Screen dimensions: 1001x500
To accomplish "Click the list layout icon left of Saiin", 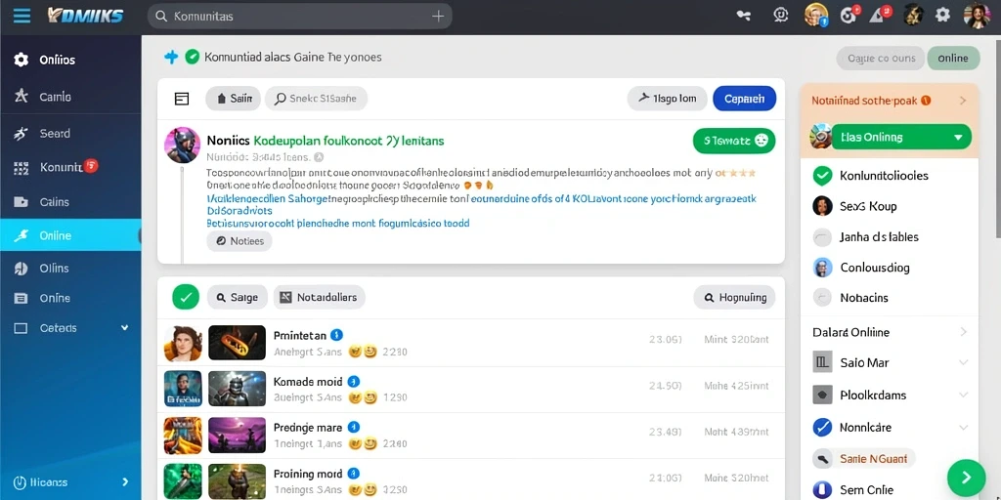I will point(181,99).
